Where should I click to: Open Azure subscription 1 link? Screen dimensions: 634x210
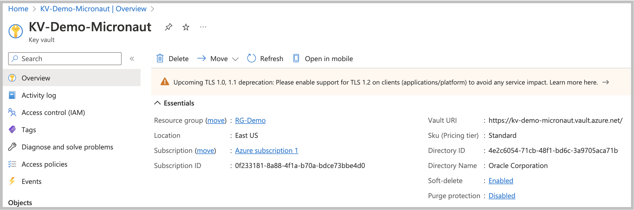click(266, 150)
